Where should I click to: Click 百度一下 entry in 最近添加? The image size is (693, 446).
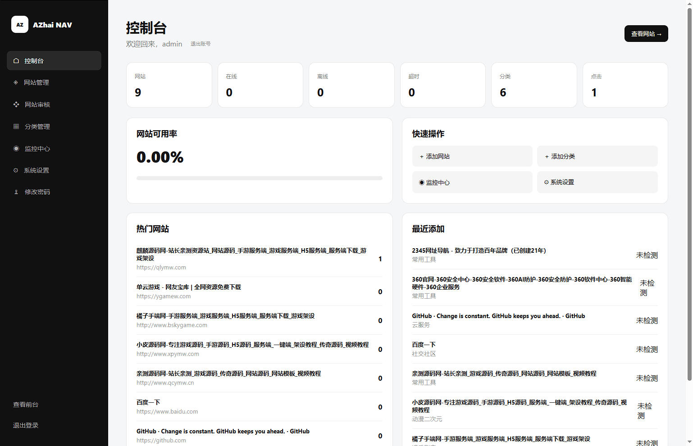[x=424, y=345]
